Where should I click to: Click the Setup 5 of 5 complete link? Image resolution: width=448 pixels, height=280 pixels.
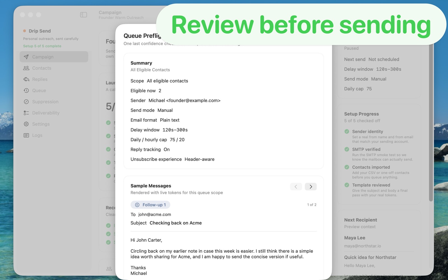click(x=42, y=46)
